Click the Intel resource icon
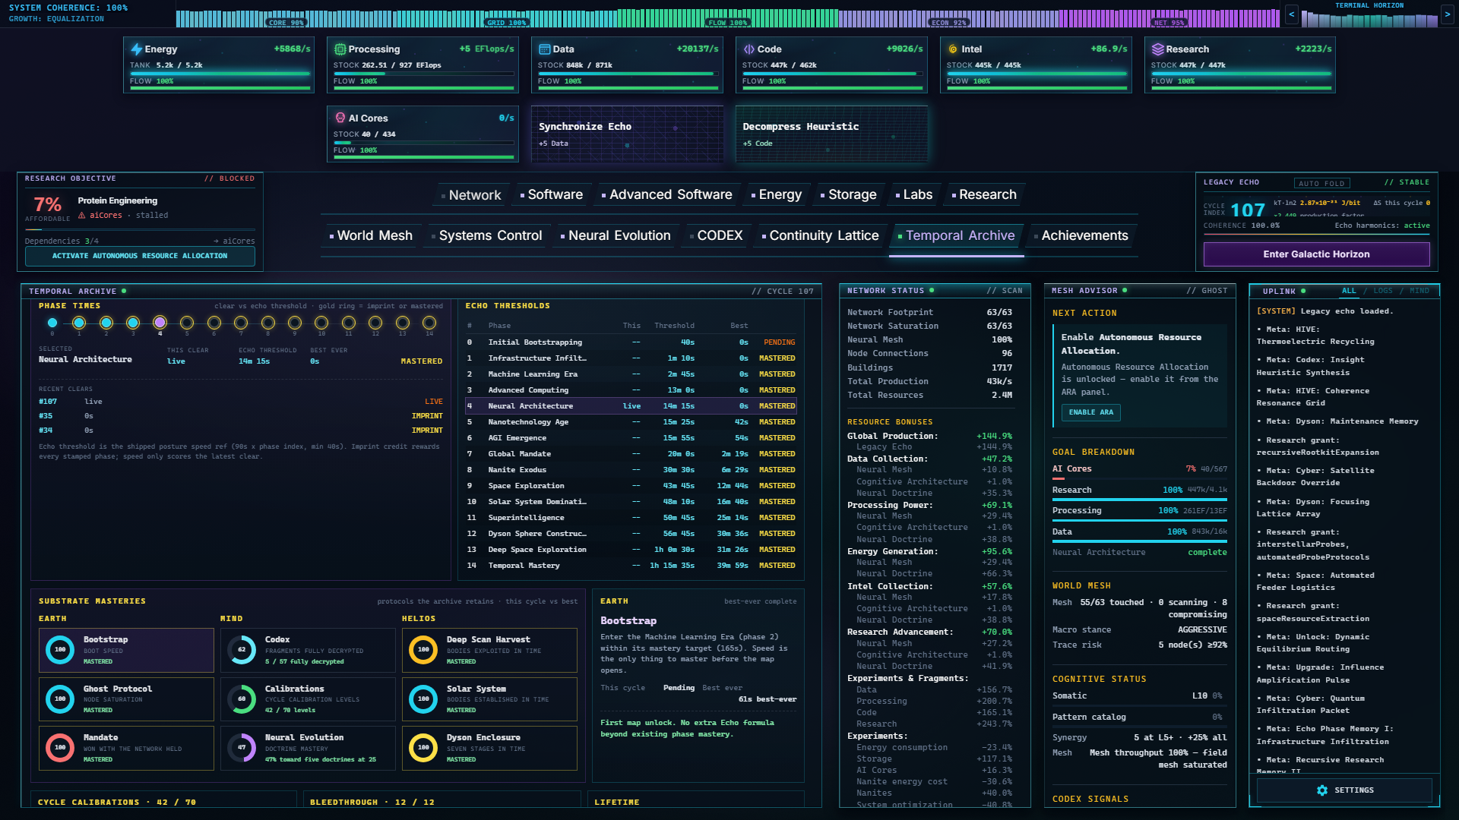 953,49
